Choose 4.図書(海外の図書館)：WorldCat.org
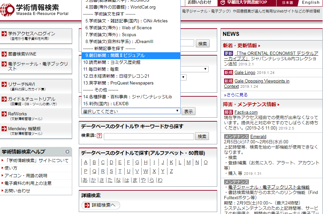 pos(131,7)
